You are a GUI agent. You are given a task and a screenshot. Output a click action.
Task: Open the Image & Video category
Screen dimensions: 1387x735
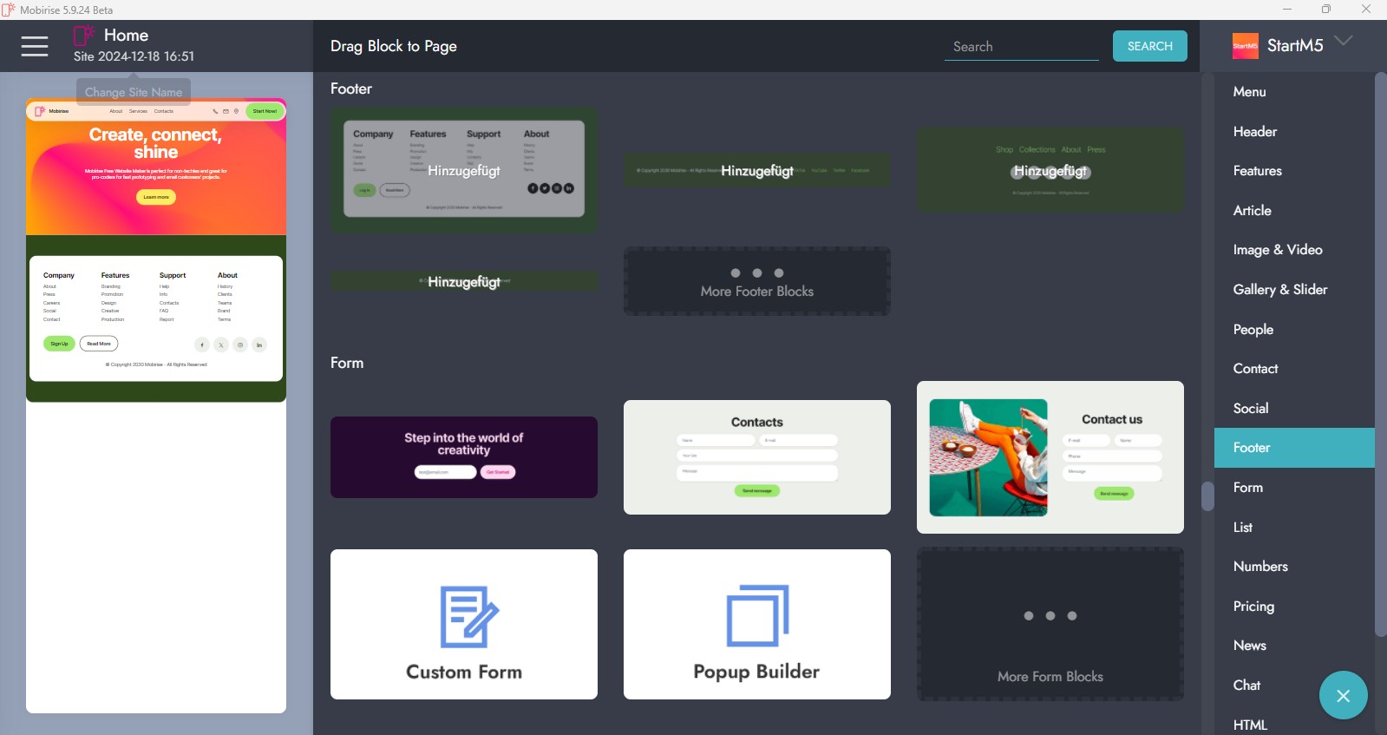click(x=1278, y=250)
